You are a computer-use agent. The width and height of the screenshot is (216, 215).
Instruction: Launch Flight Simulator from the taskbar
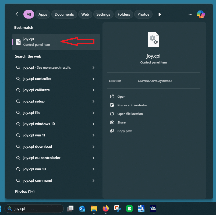click(x=153, y=208)
